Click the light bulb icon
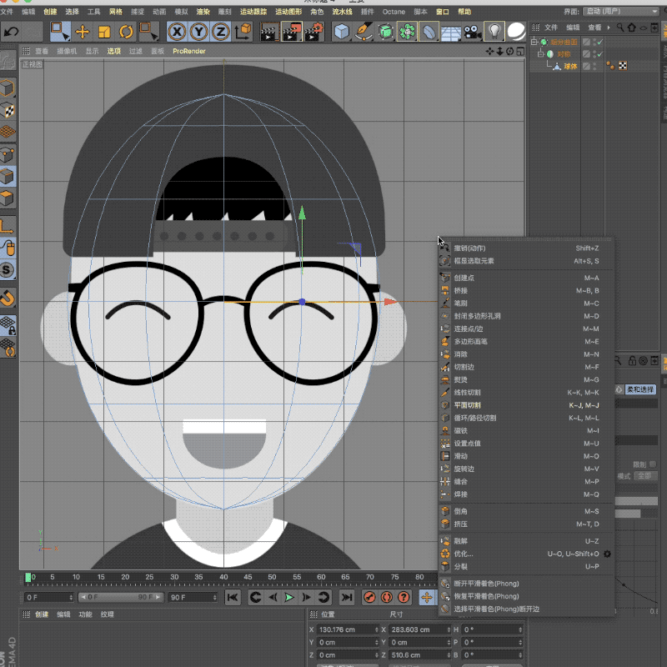Screen dimensions: 667x667 (494, 32)
